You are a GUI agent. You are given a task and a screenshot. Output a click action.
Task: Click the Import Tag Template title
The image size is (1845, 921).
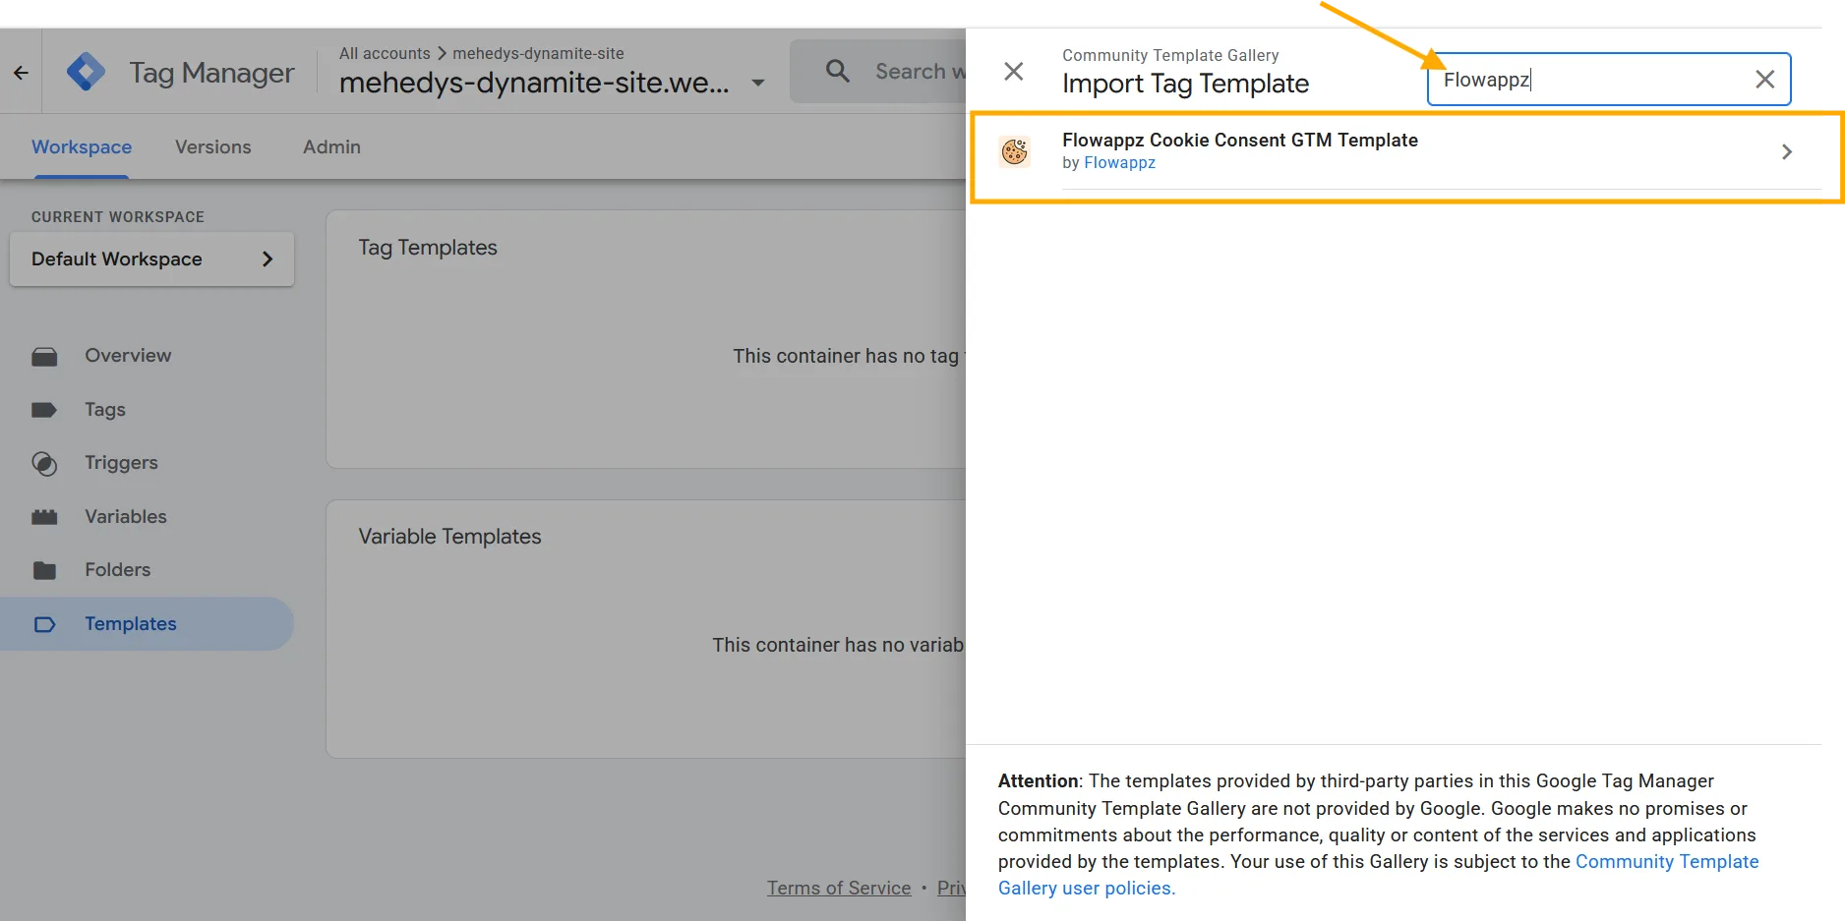point(1185,84)
